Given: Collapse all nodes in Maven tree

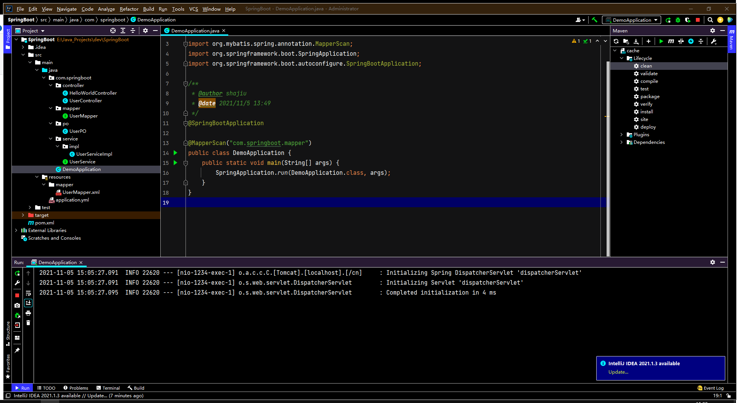Looking at the screenshot, I should coord(701,41).
